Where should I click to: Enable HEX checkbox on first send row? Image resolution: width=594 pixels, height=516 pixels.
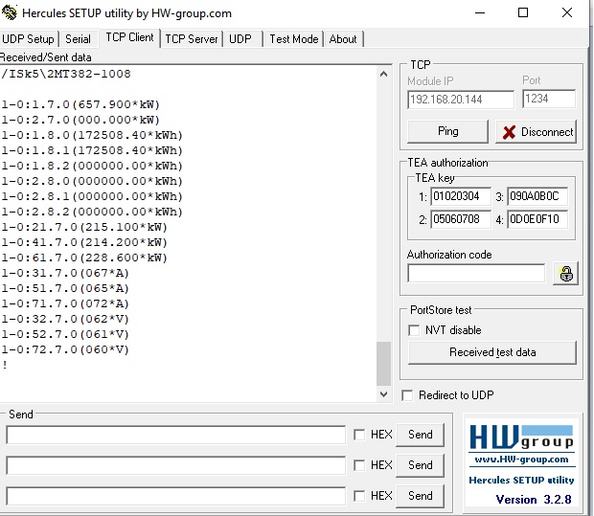(359, 435)
